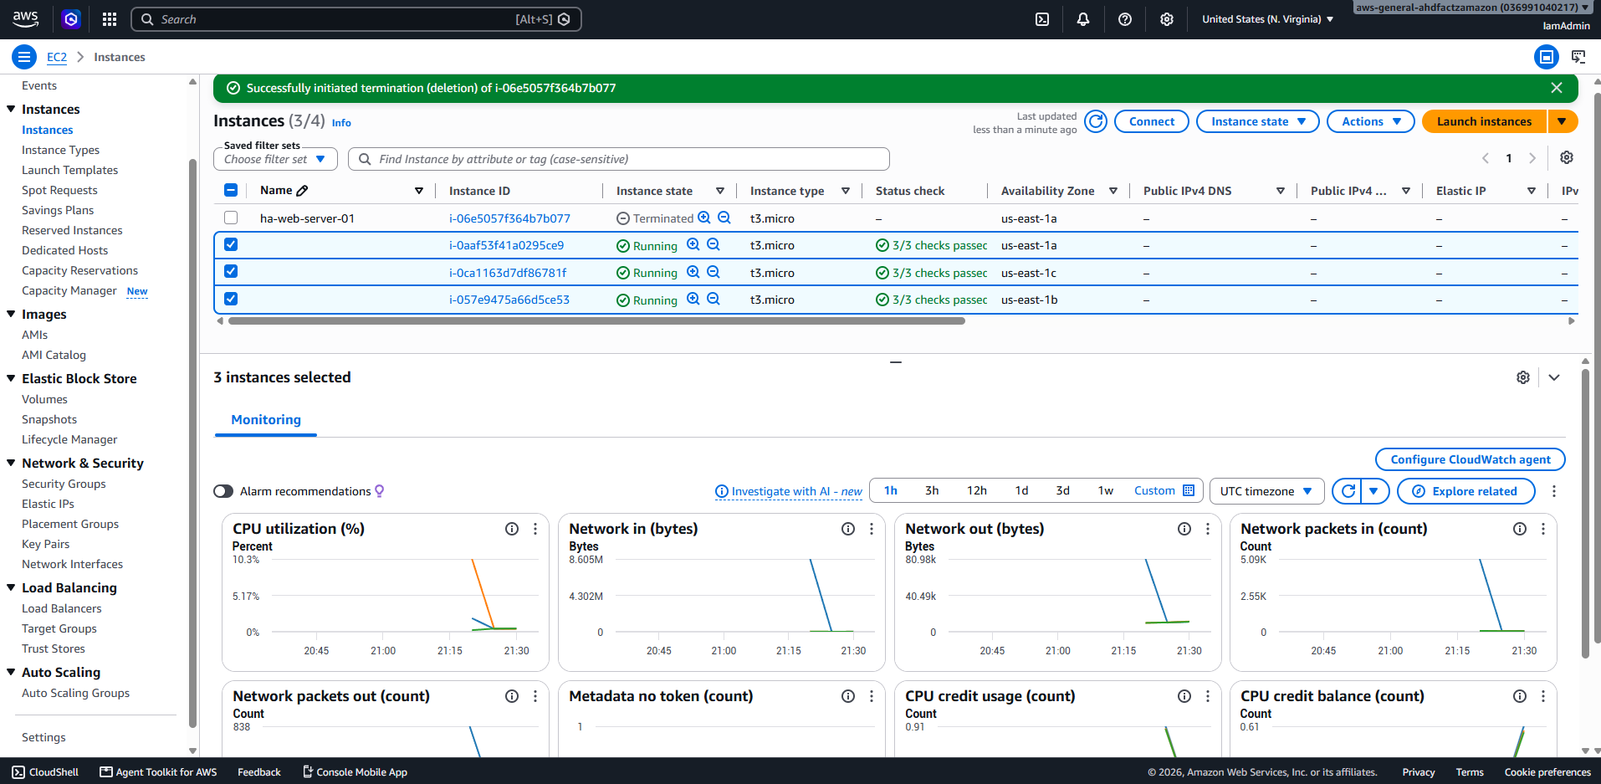The image size is (1601, 784).
Task: Click Configure CloudWatch agent button
Action: click(1471, 459)
